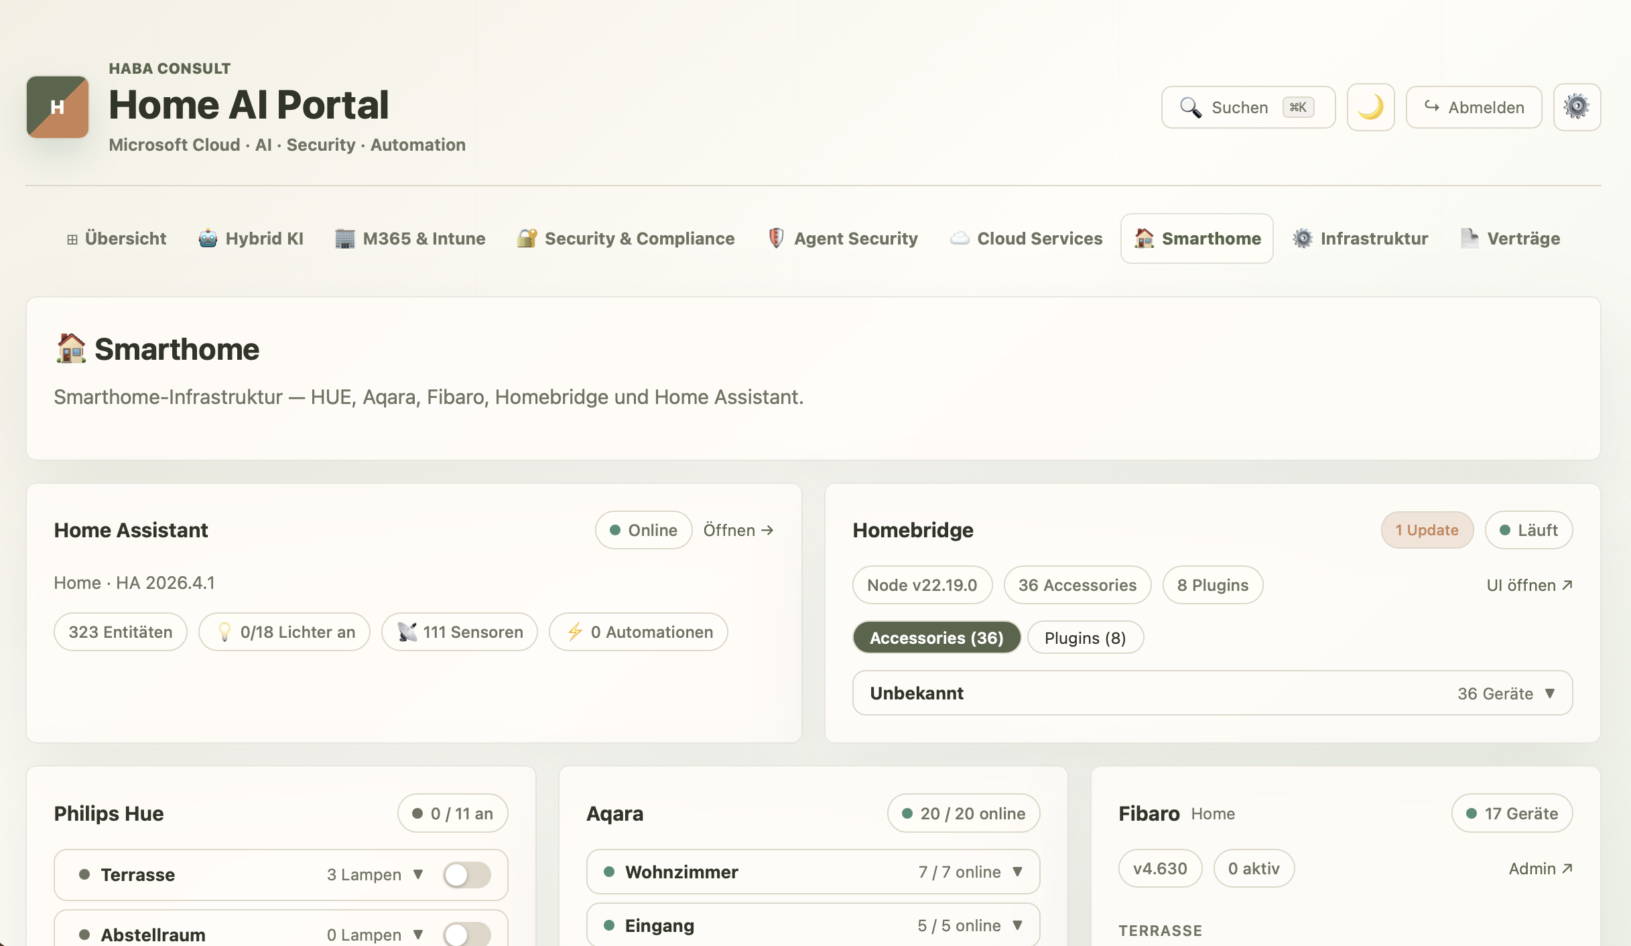Image resolution: width=1631 pixels, height=946 pixels.
Task: Expand the Aqara Wohnzimmer room
Action: (813, 872)
